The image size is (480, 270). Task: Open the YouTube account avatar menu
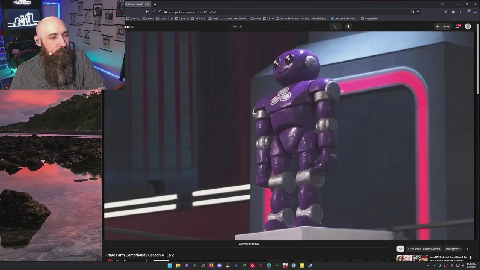tap(468, 26)
